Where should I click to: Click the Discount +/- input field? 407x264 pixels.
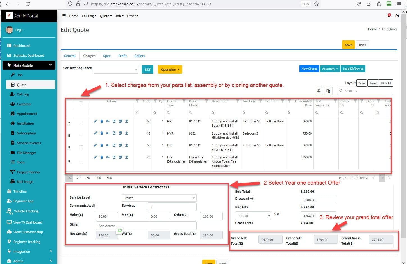click(x=318, y=200)
